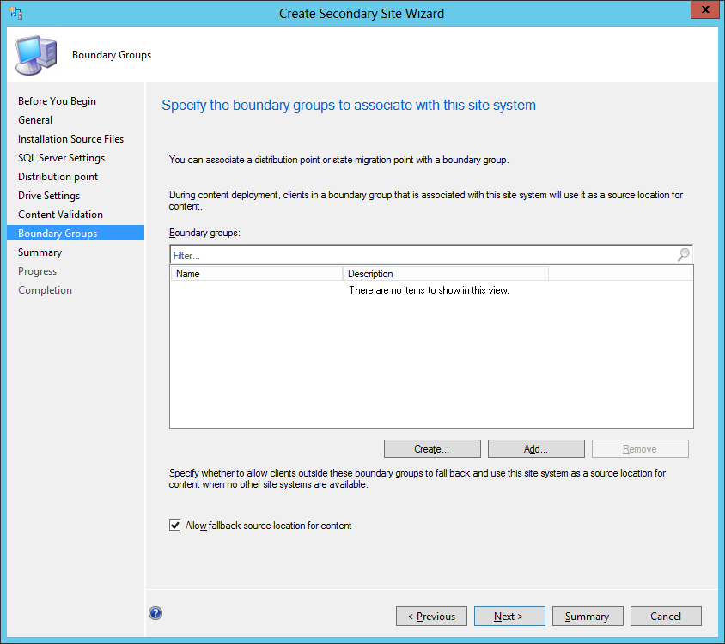Click the computer icon in the wizard header
The width and height of the screenshot is (725, 644).
click(x=36, y=55)
